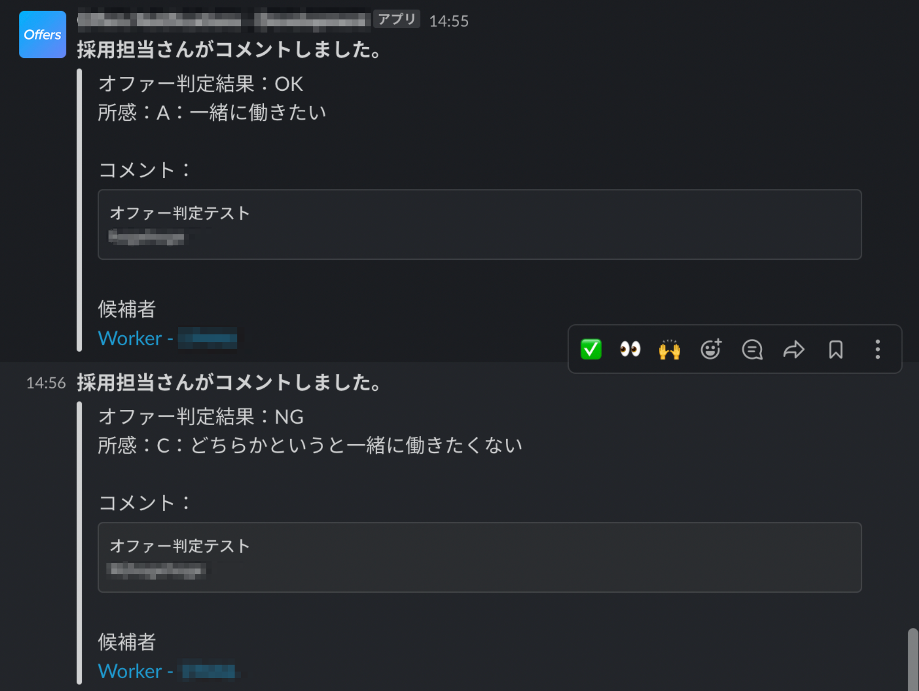Open the more actions three-dot menu
The width and height of the screenshot is (919, 691).
(x=878, y=349)
